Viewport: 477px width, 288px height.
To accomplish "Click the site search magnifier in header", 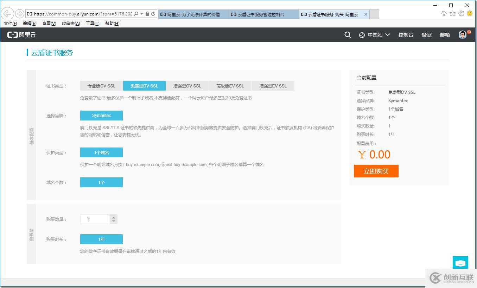I will point(348,35).
